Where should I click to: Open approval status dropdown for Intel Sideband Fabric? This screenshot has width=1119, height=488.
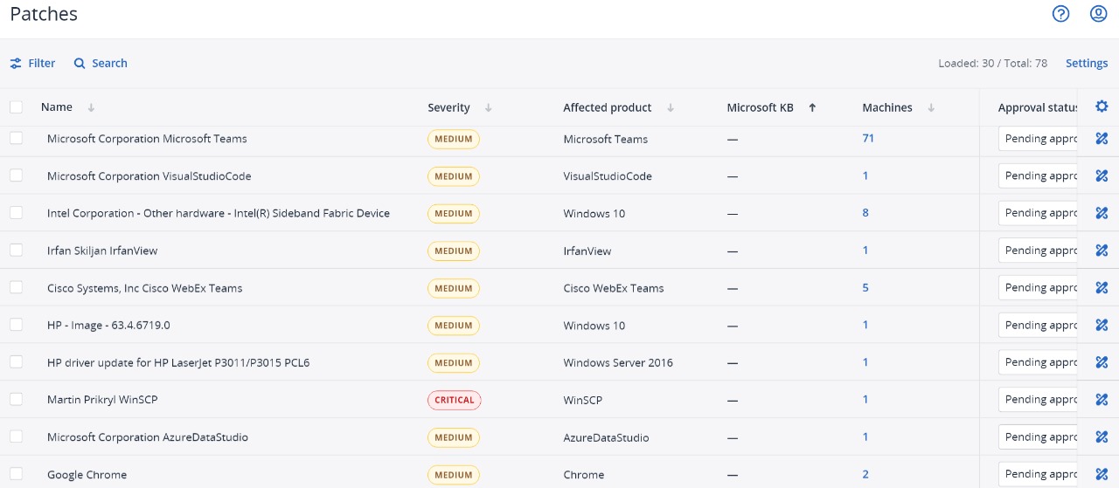(1038, 213)
